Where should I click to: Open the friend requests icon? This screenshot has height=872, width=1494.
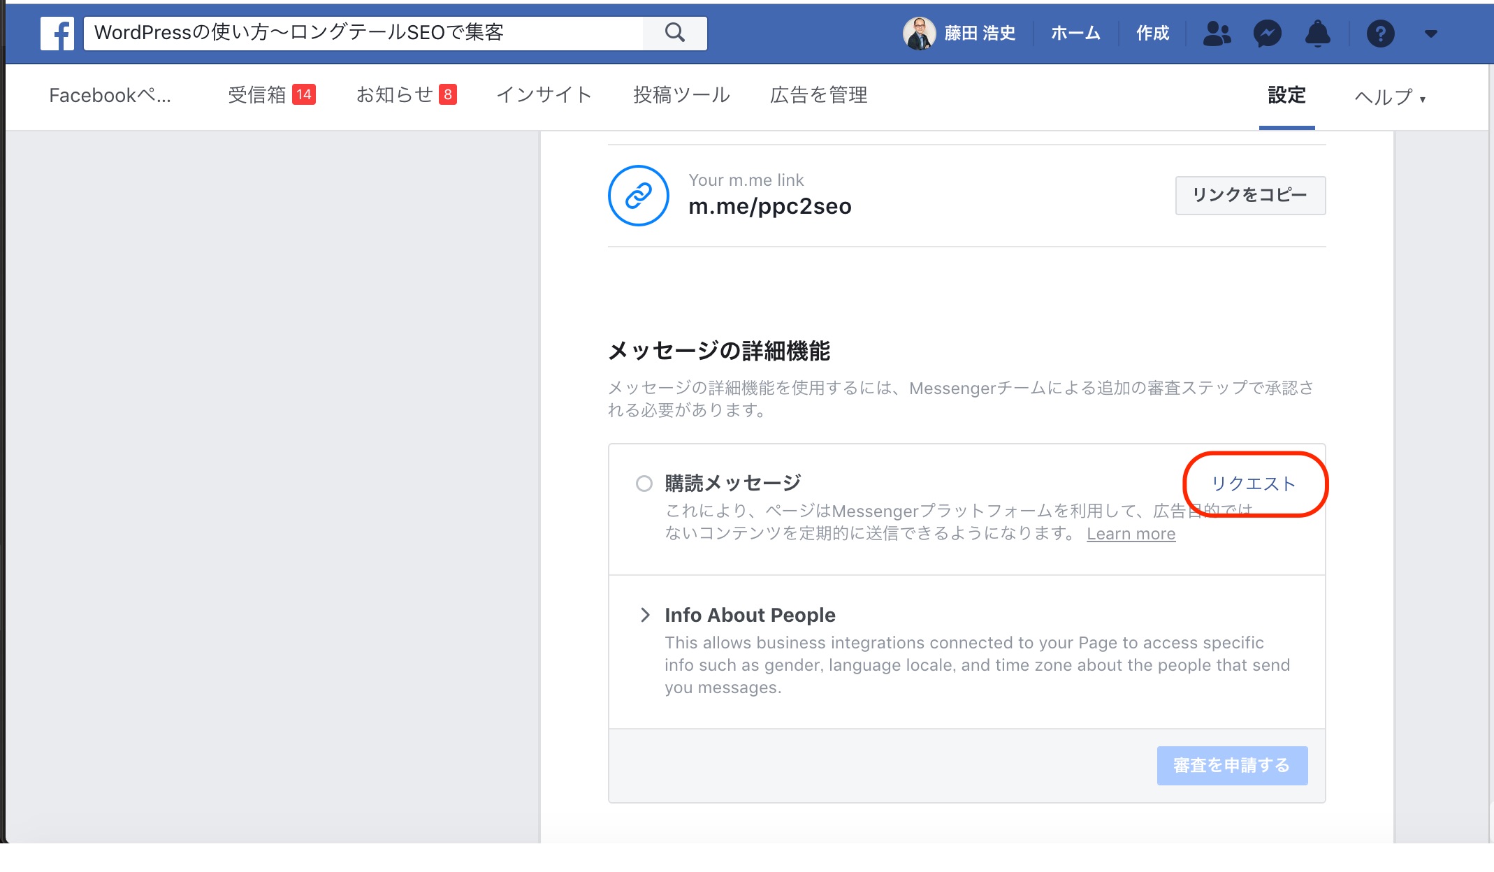click(x=1217, y=33)
